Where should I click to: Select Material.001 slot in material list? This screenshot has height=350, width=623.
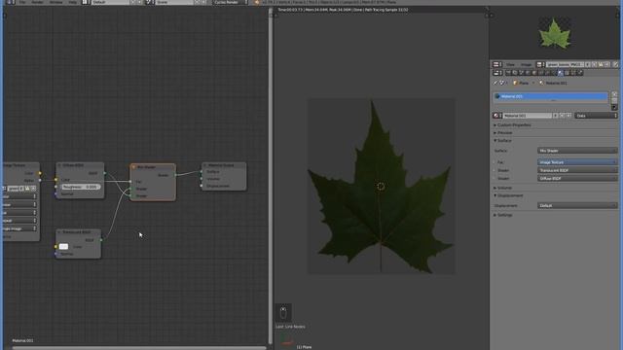pyautogui.click(x=550, y=96)
